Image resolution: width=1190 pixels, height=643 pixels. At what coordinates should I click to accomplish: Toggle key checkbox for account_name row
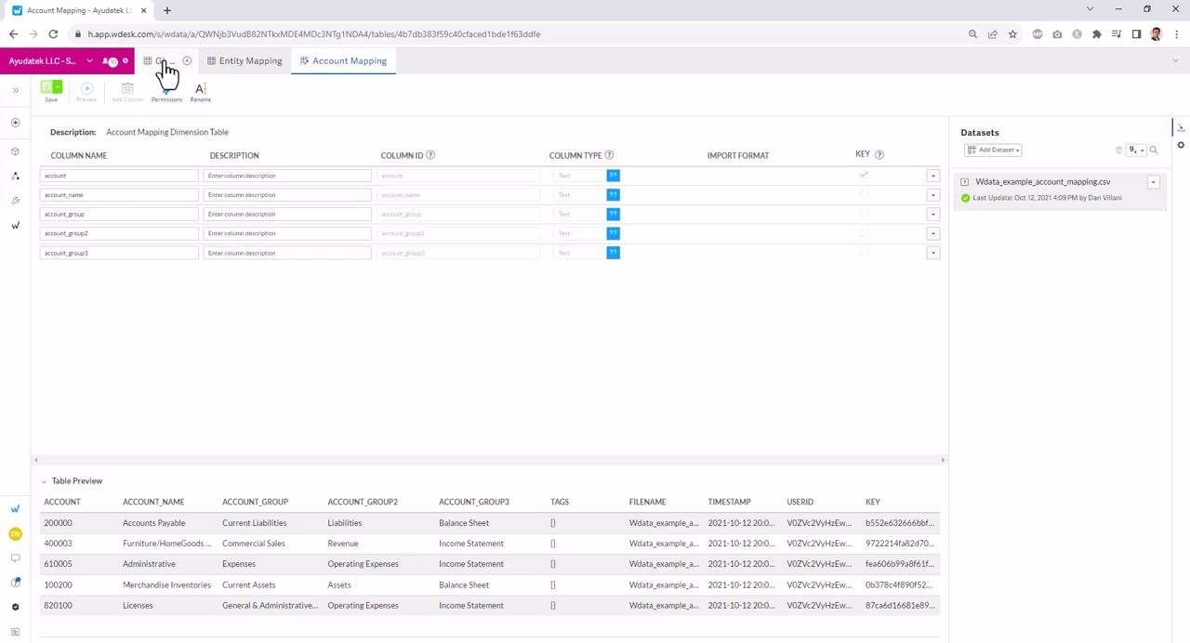[x=864, y=194]
